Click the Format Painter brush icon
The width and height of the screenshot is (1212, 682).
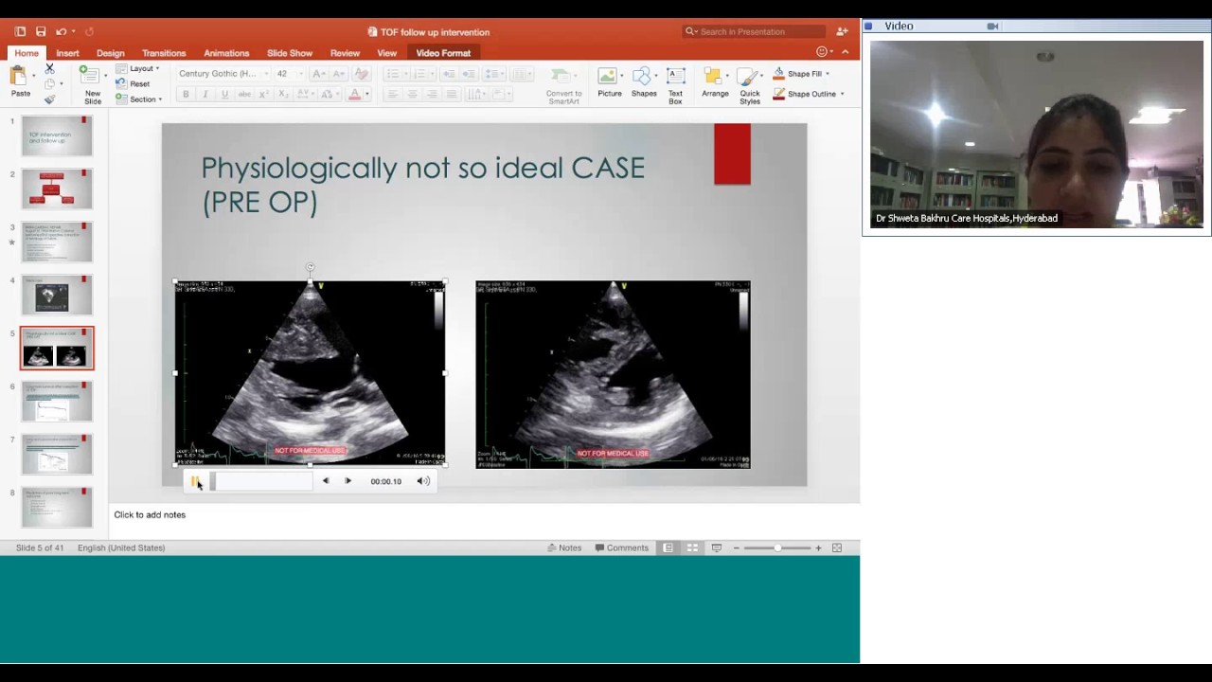tap(49, 99)
